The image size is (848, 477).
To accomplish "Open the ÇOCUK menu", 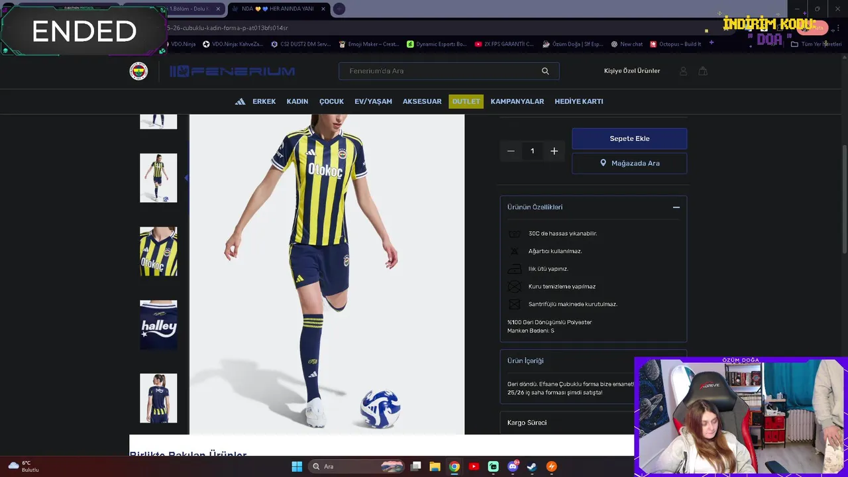I will click(331, 101).
